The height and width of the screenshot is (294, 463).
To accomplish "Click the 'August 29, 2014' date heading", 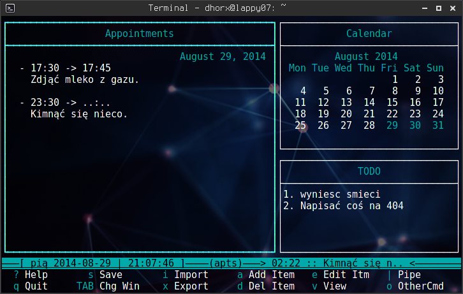I will 223,57.
